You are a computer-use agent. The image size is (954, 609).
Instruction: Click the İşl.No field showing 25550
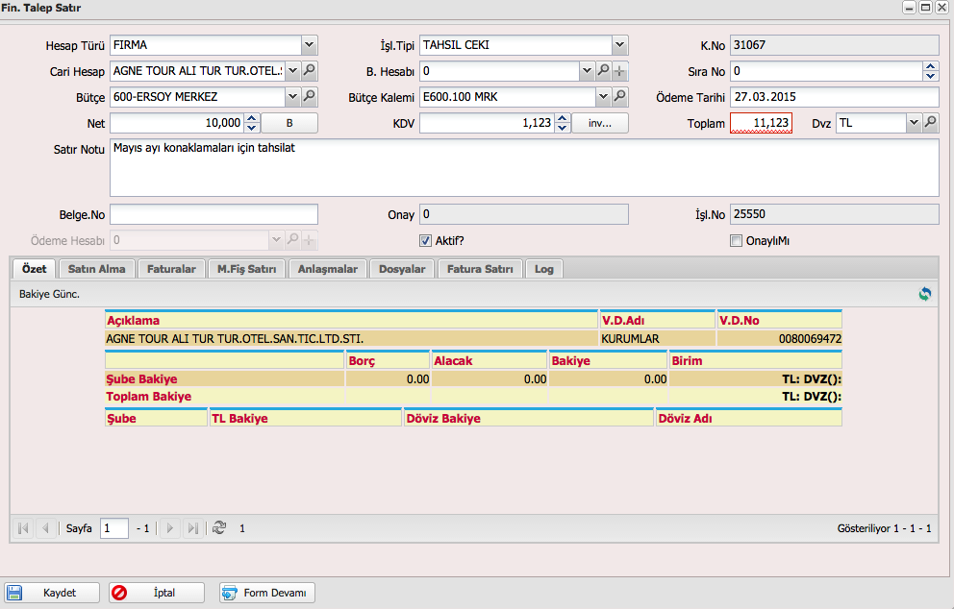834,214
